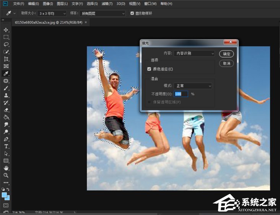Click the 不透明度 input field
Image resolution: width=280 pixels, height=215 pixels.
[x=181, y=94]
